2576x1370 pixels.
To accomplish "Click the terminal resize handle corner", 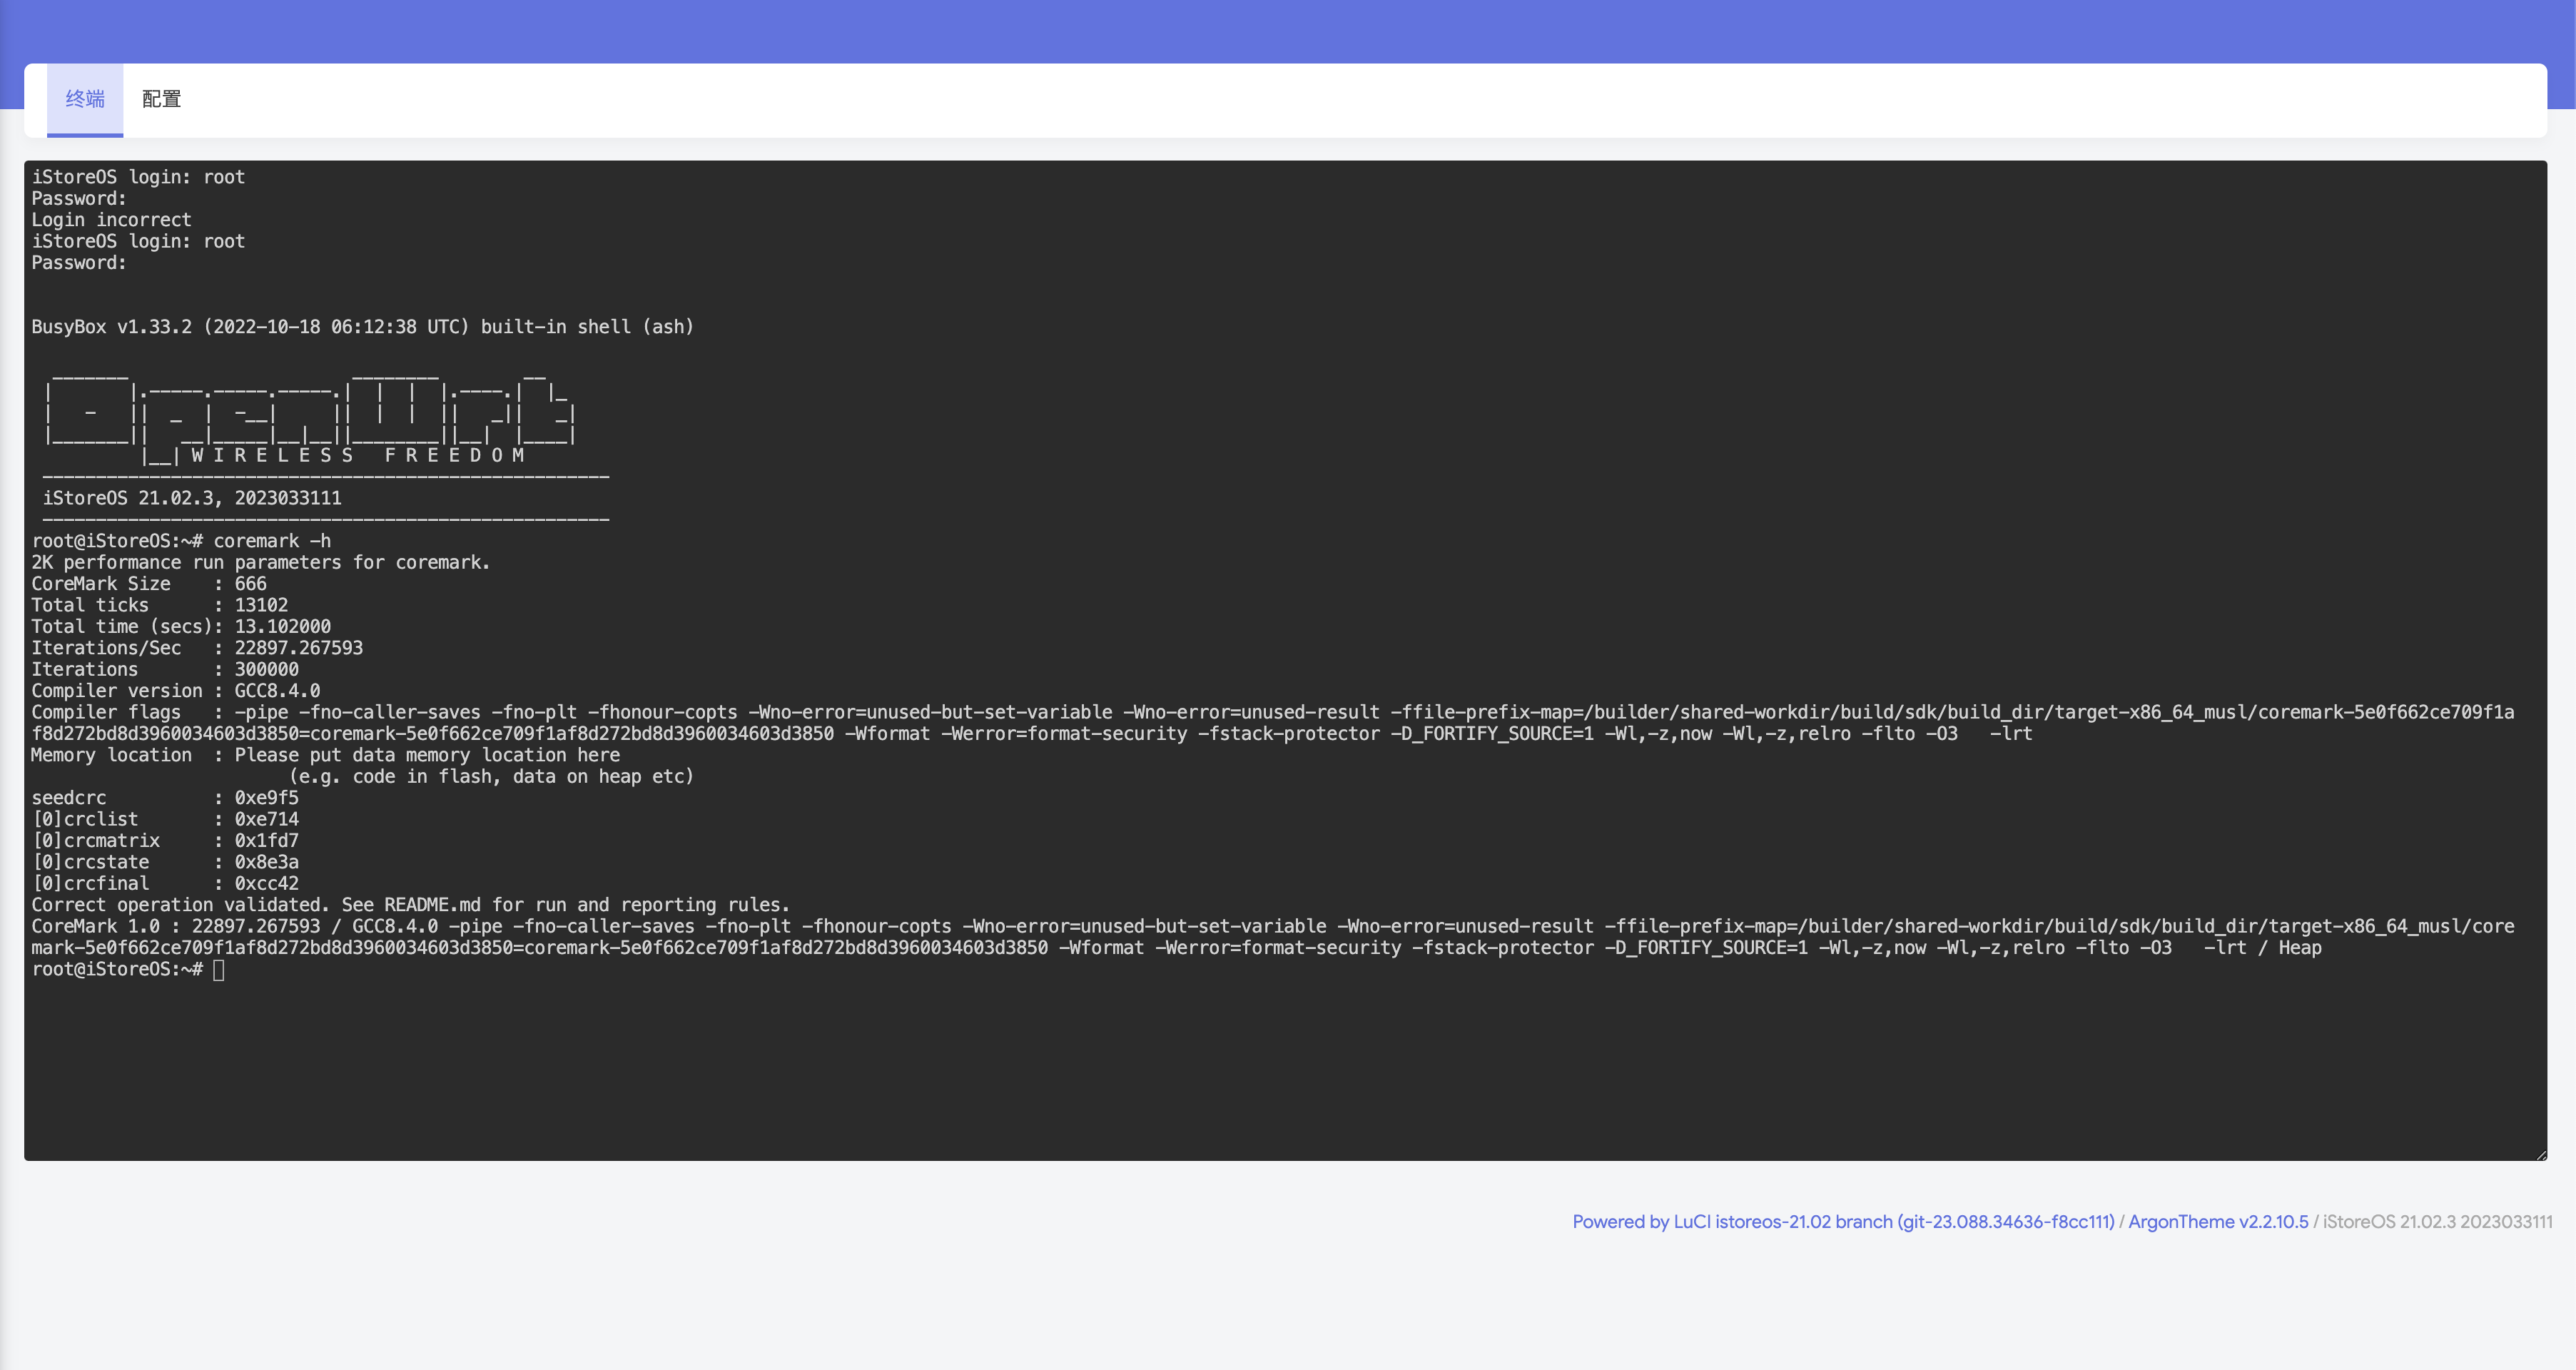I will [x=2540, y=1154].
